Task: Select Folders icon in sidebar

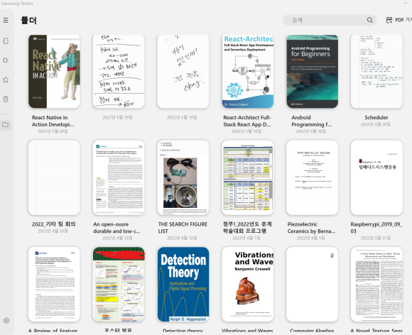Action: point(6,124)
